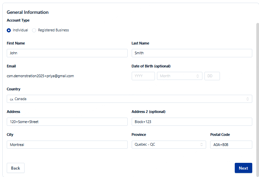Click the Province dropdown chevron icon
259x177 pixels.
[x=202, y=145]
